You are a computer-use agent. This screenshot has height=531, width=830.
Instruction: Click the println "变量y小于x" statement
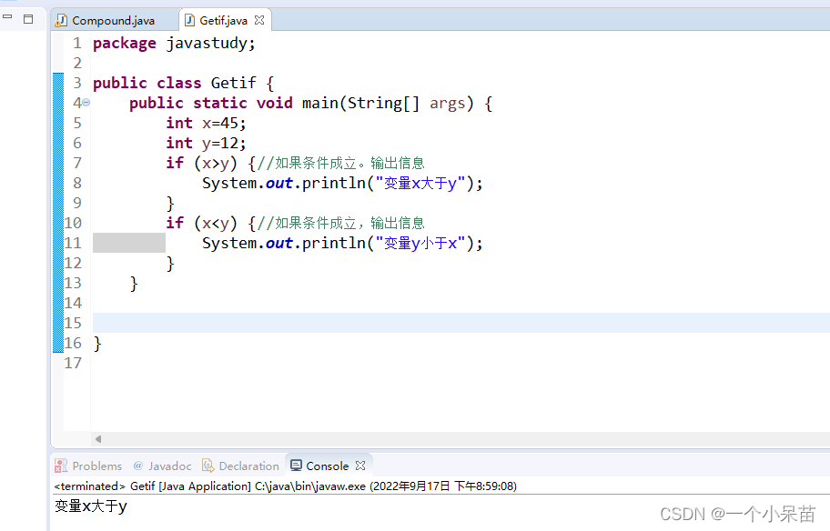click(342, 244)
